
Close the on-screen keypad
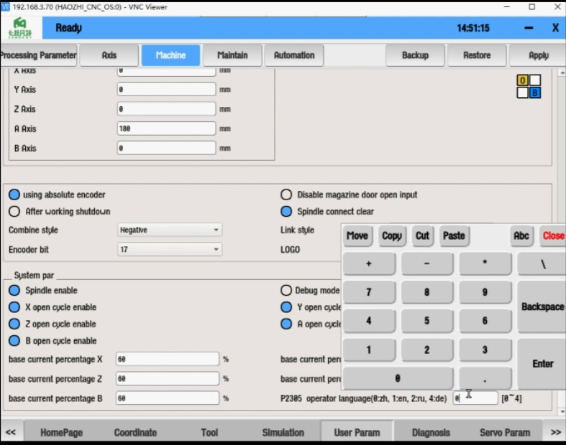(552, 235)
